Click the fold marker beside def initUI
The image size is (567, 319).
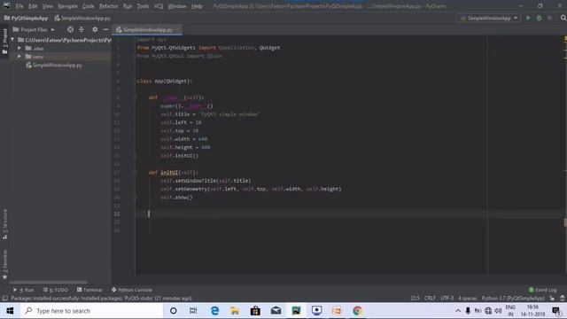136,173
